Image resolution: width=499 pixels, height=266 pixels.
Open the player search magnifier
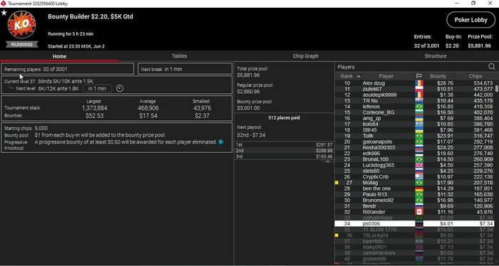[x=492, y=67]
